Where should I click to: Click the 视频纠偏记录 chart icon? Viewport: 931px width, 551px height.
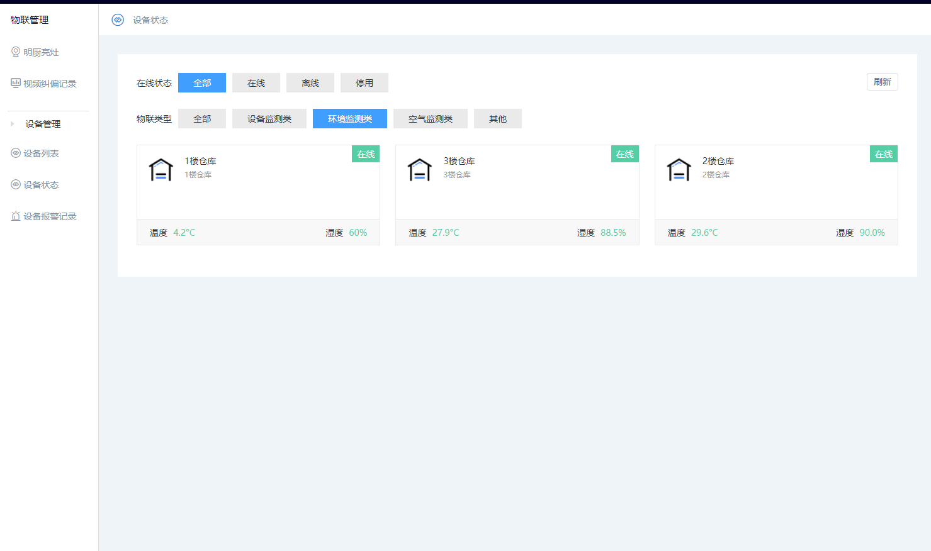point(16,84)
